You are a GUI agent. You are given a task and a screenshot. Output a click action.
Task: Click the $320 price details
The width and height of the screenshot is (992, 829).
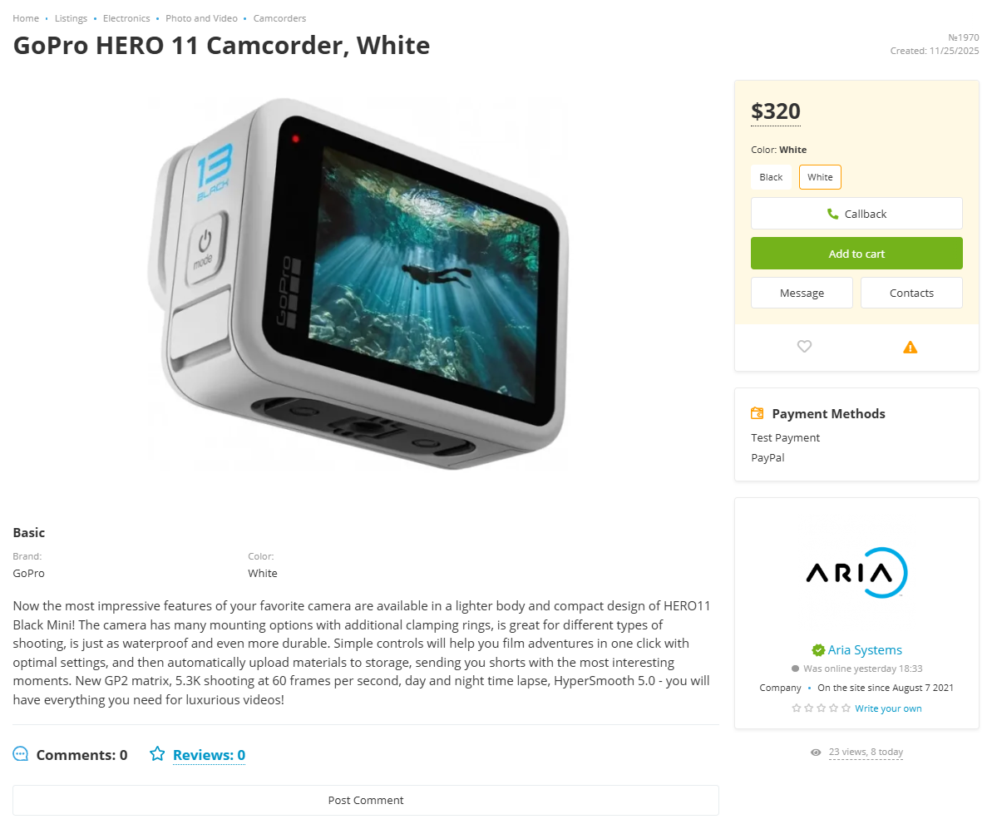[x=776, y=111]
